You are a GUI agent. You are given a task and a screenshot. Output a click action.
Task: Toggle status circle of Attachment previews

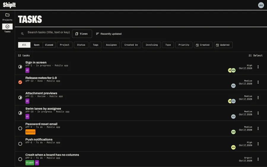click(x=20, y=98)
